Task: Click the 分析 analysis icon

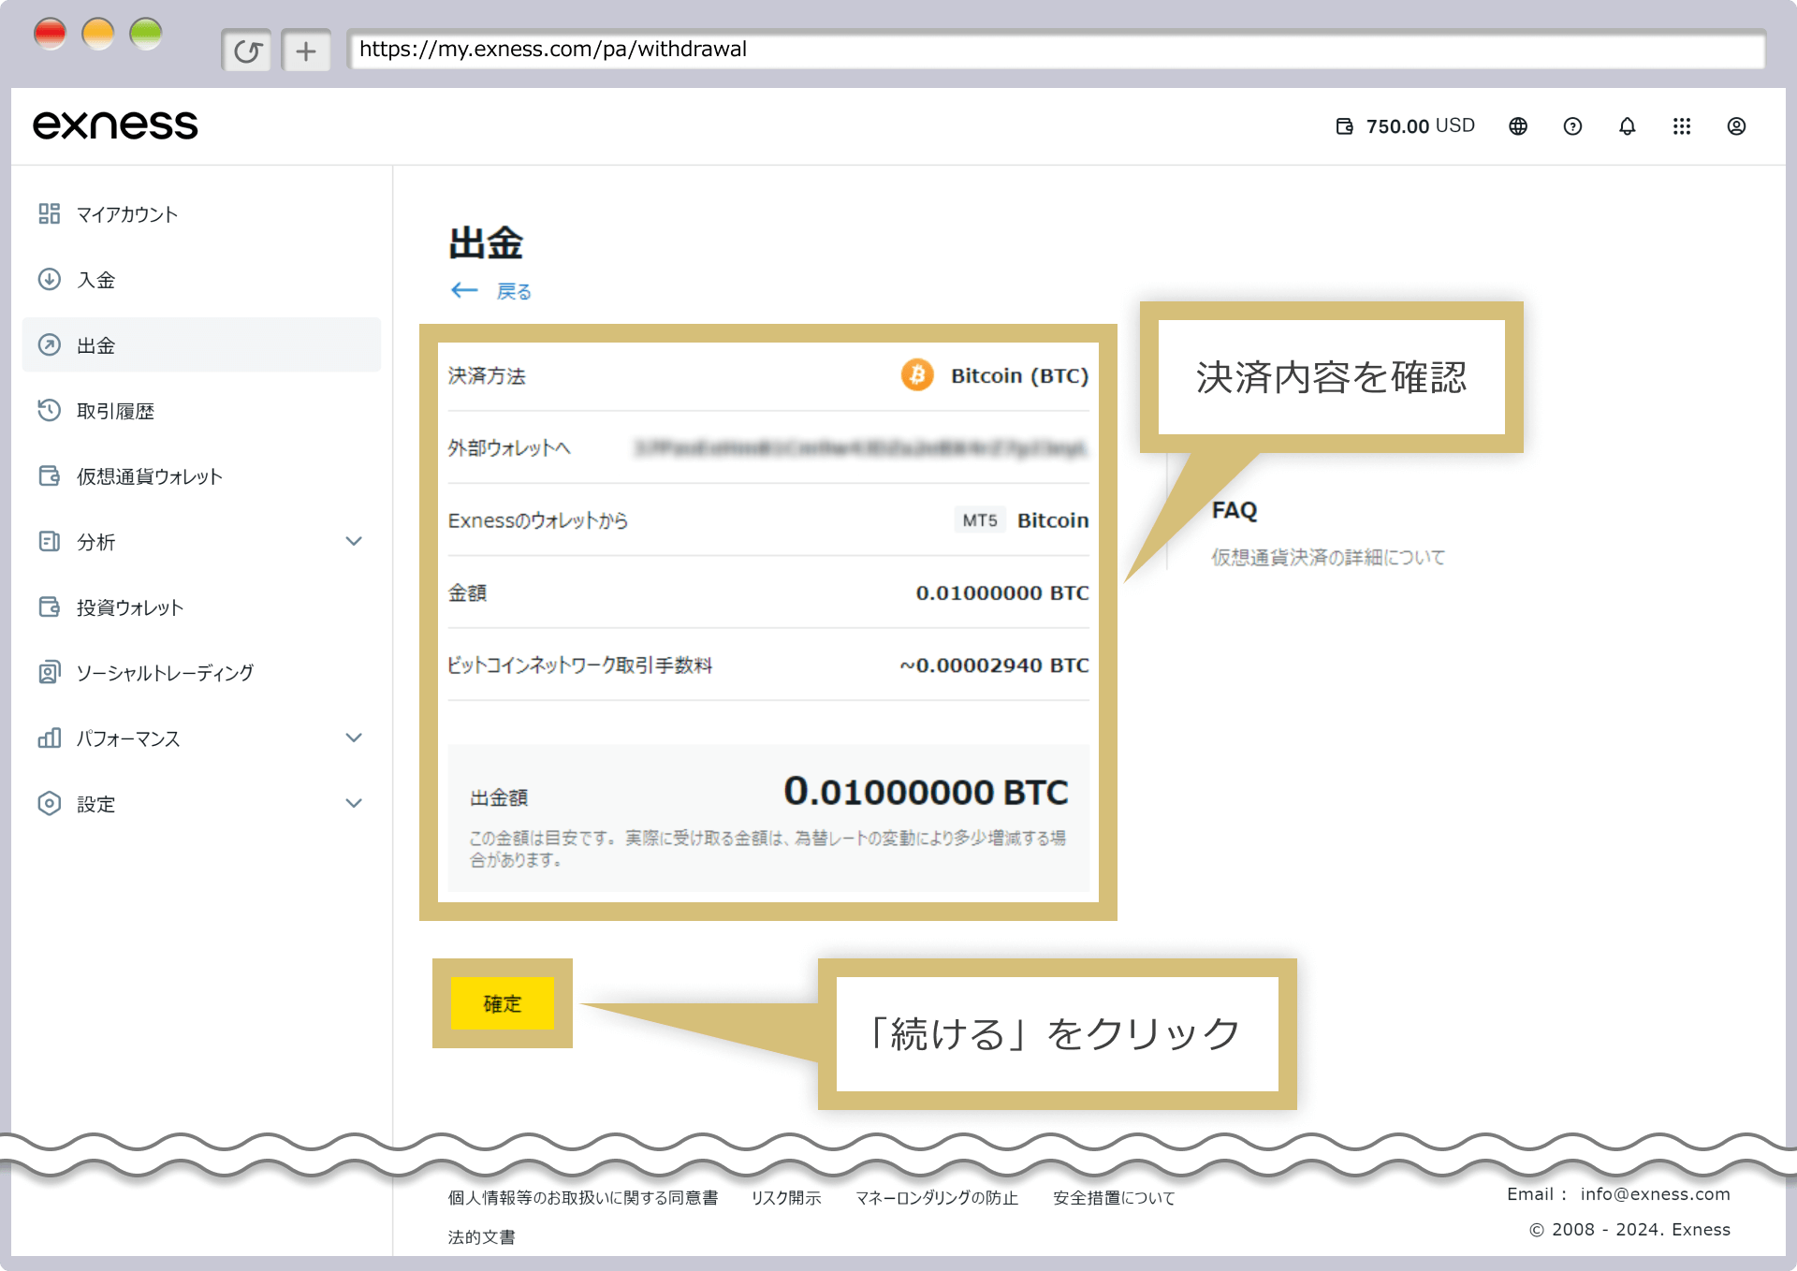Action: pyautogui.click(x=50, y=542)
